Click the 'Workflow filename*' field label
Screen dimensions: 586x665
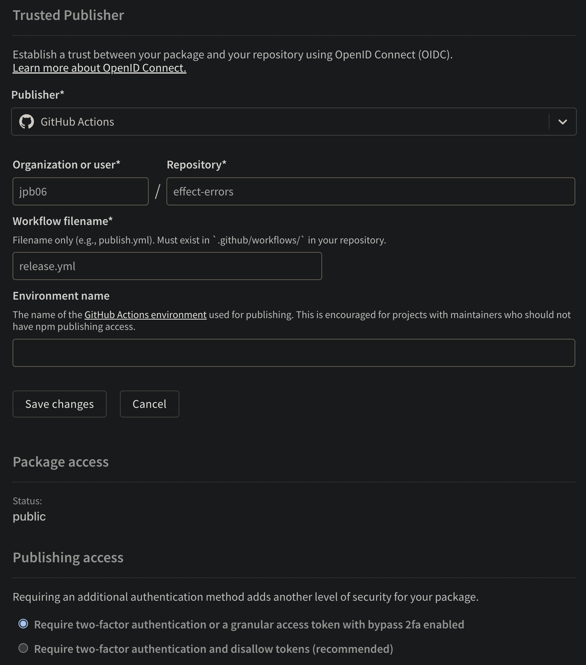62,221
